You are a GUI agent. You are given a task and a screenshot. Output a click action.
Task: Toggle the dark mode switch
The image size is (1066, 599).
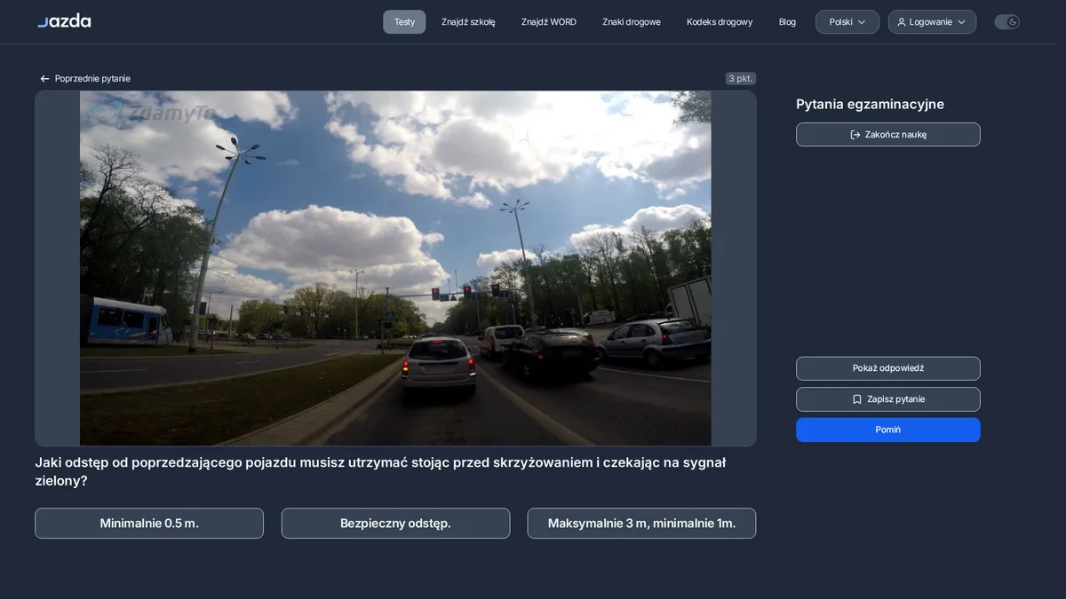1006,22
